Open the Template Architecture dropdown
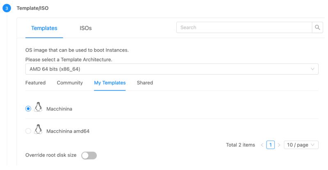The width and height of the screenshot is (328, 170). click(172, 69)
